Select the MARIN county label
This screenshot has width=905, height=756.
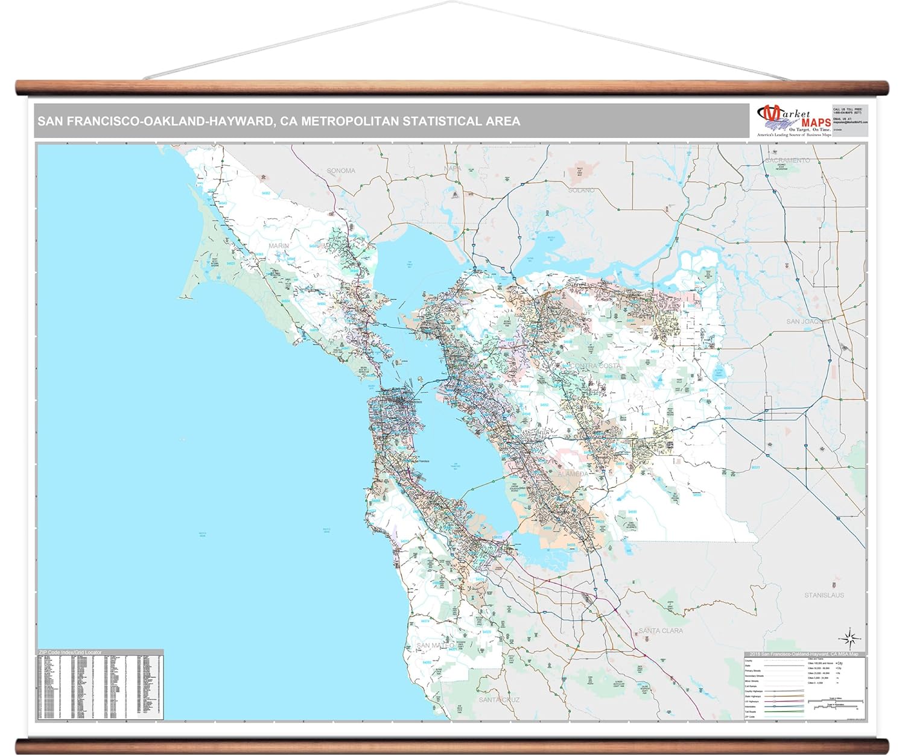(279, 246)
